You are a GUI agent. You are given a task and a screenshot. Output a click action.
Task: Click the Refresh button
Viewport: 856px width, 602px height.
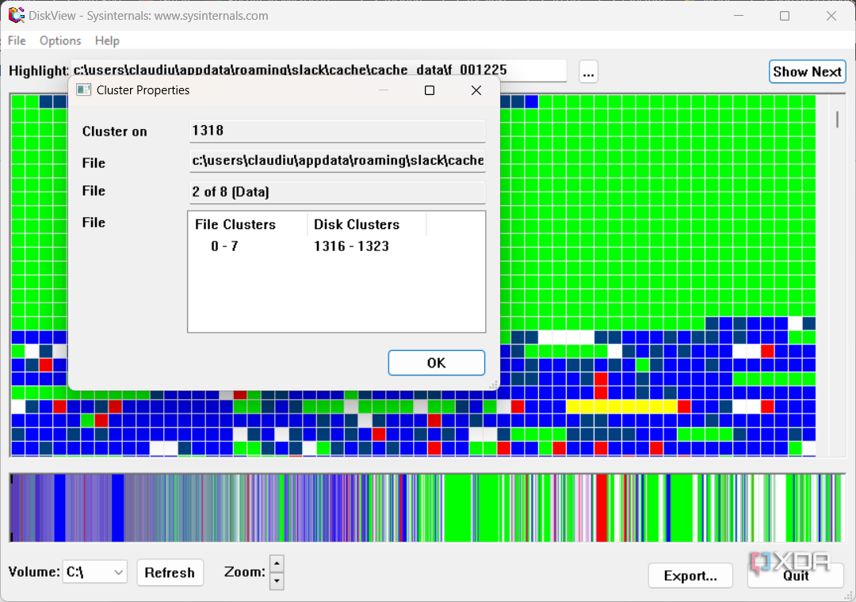[170, 573]
